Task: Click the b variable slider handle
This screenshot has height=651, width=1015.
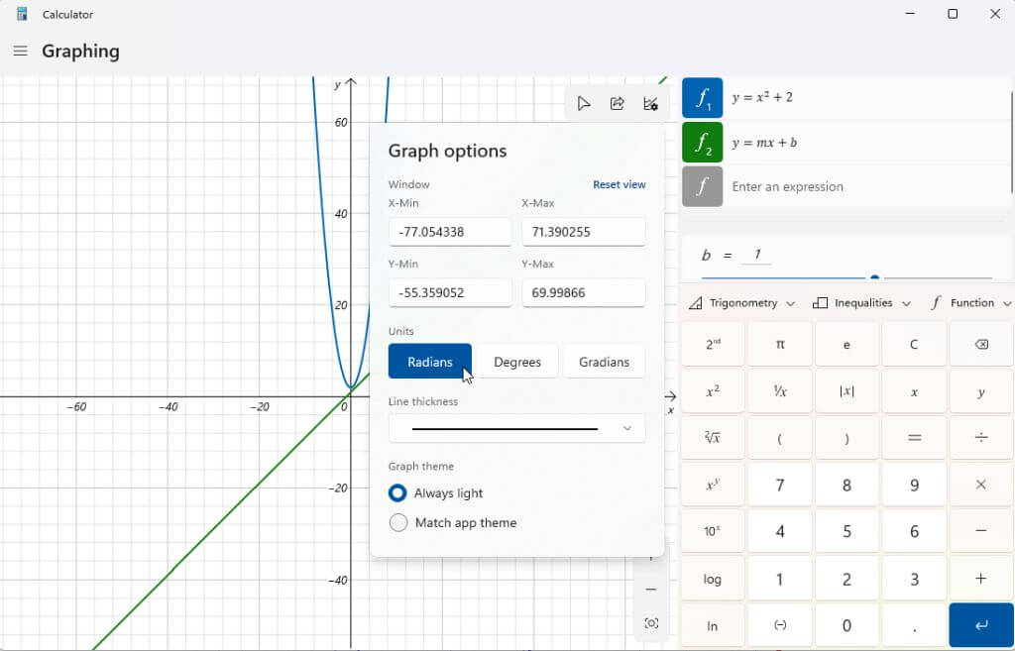Action: click(x=874, y=277)
